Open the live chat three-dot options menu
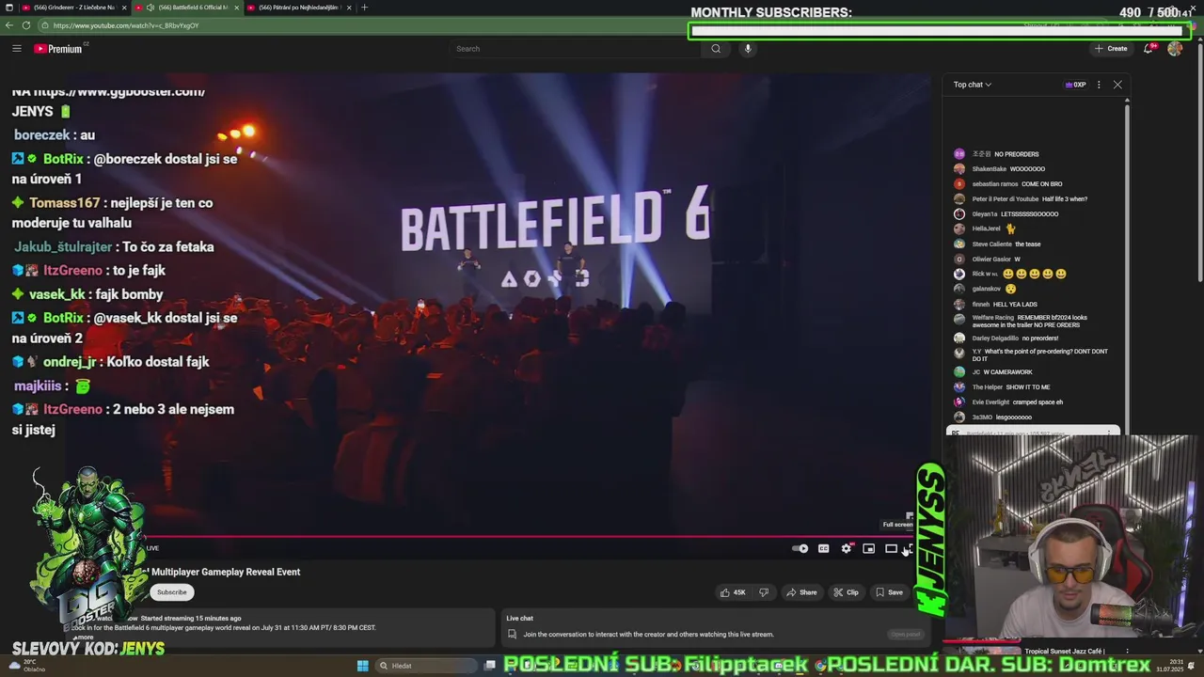Image resolution: width=1204 pixels, height=677 pixels. coord(1099,85)
